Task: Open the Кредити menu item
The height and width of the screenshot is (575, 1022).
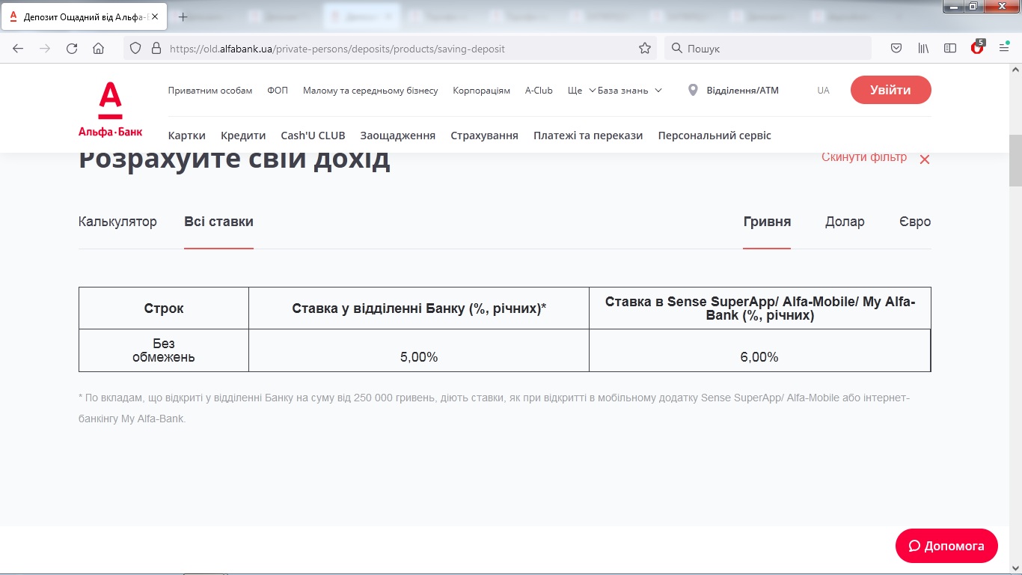Action: [x=243, y=136]
